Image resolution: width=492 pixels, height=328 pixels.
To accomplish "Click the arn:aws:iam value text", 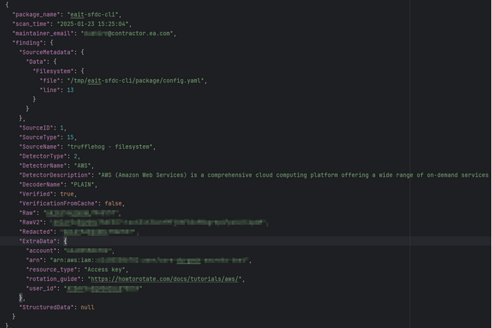I will coord(72,260).
